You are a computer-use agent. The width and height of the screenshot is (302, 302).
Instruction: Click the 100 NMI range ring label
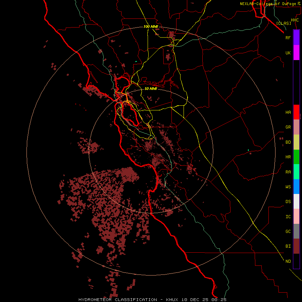[x=151, y=27]
